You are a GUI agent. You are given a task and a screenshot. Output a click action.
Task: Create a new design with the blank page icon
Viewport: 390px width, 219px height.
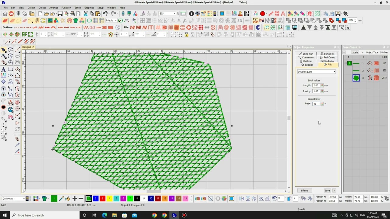(40, 14)
